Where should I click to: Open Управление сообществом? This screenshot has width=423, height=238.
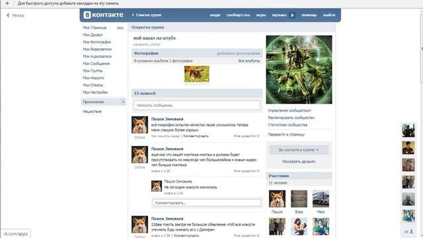tap(289, 110)
